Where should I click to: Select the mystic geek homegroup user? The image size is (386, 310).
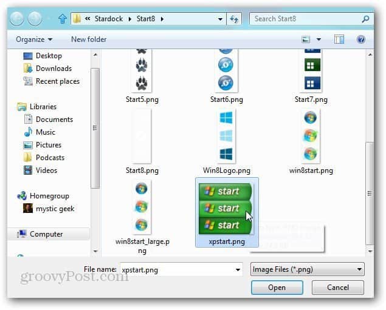pyautogui.click(x=49, y=209)
